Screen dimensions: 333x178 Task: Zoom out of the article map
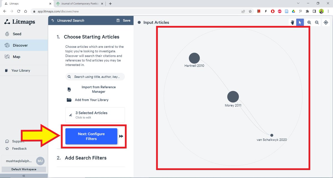pos(317,22)
